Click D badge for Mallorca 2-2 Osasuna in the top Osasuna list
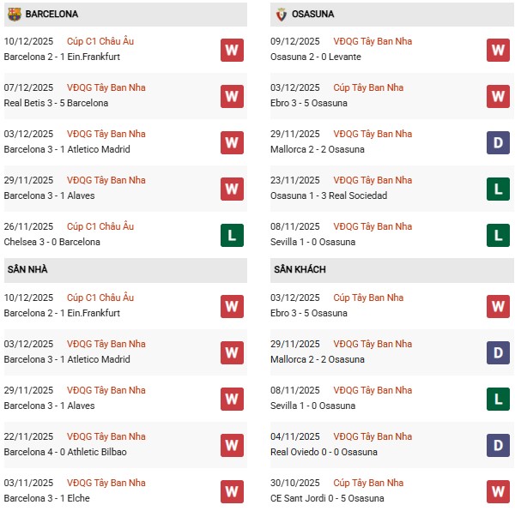515x511 pixels. [x=498, y=142]
